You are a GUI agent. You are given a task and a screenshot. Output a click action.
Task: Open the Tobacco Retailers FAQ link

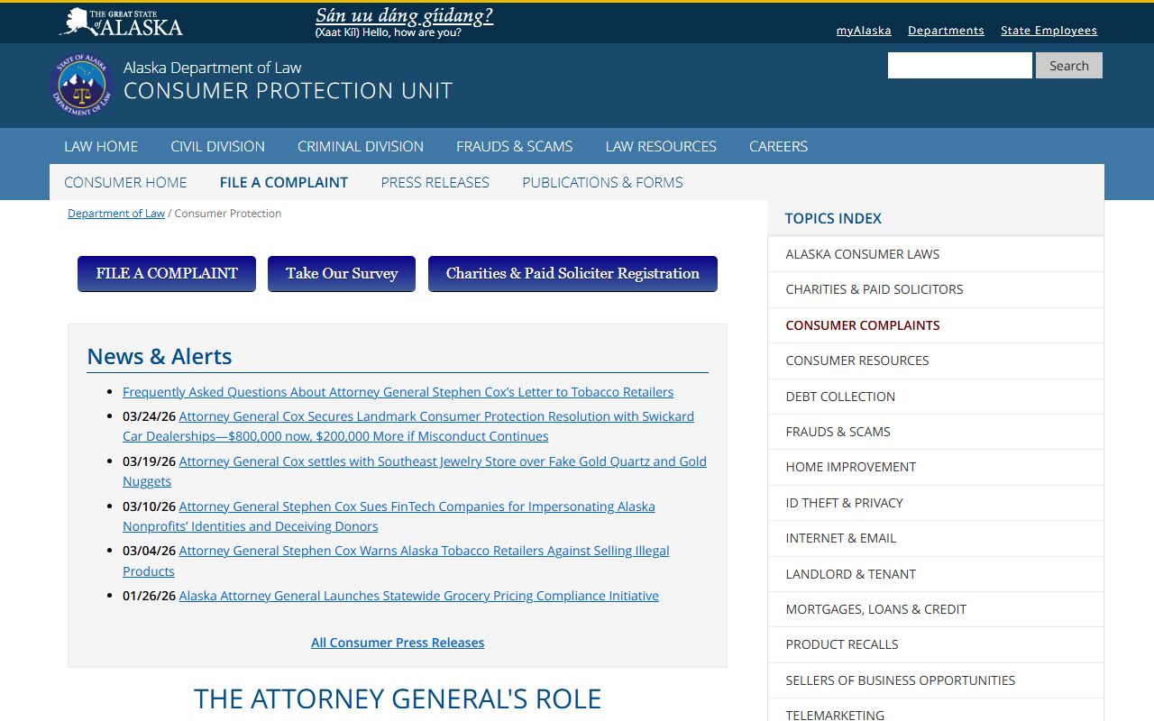[x=398, y=392]
